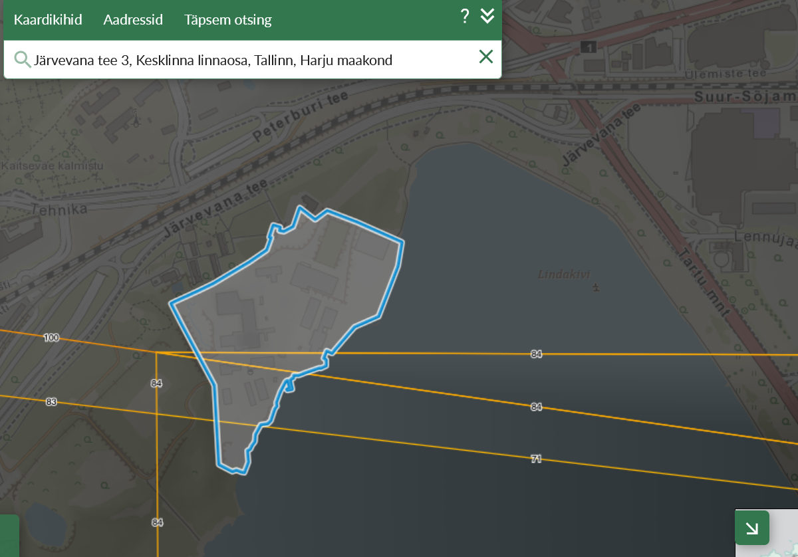798x557 pixels.
Task: Click the small blue pier marker on shoreline
Action: pos(289,386)
